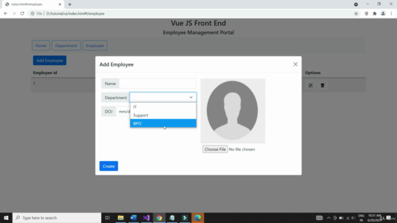Bookmark this page with the star
Viewport: 397px width, 223px height.
[x=356, y=14]
